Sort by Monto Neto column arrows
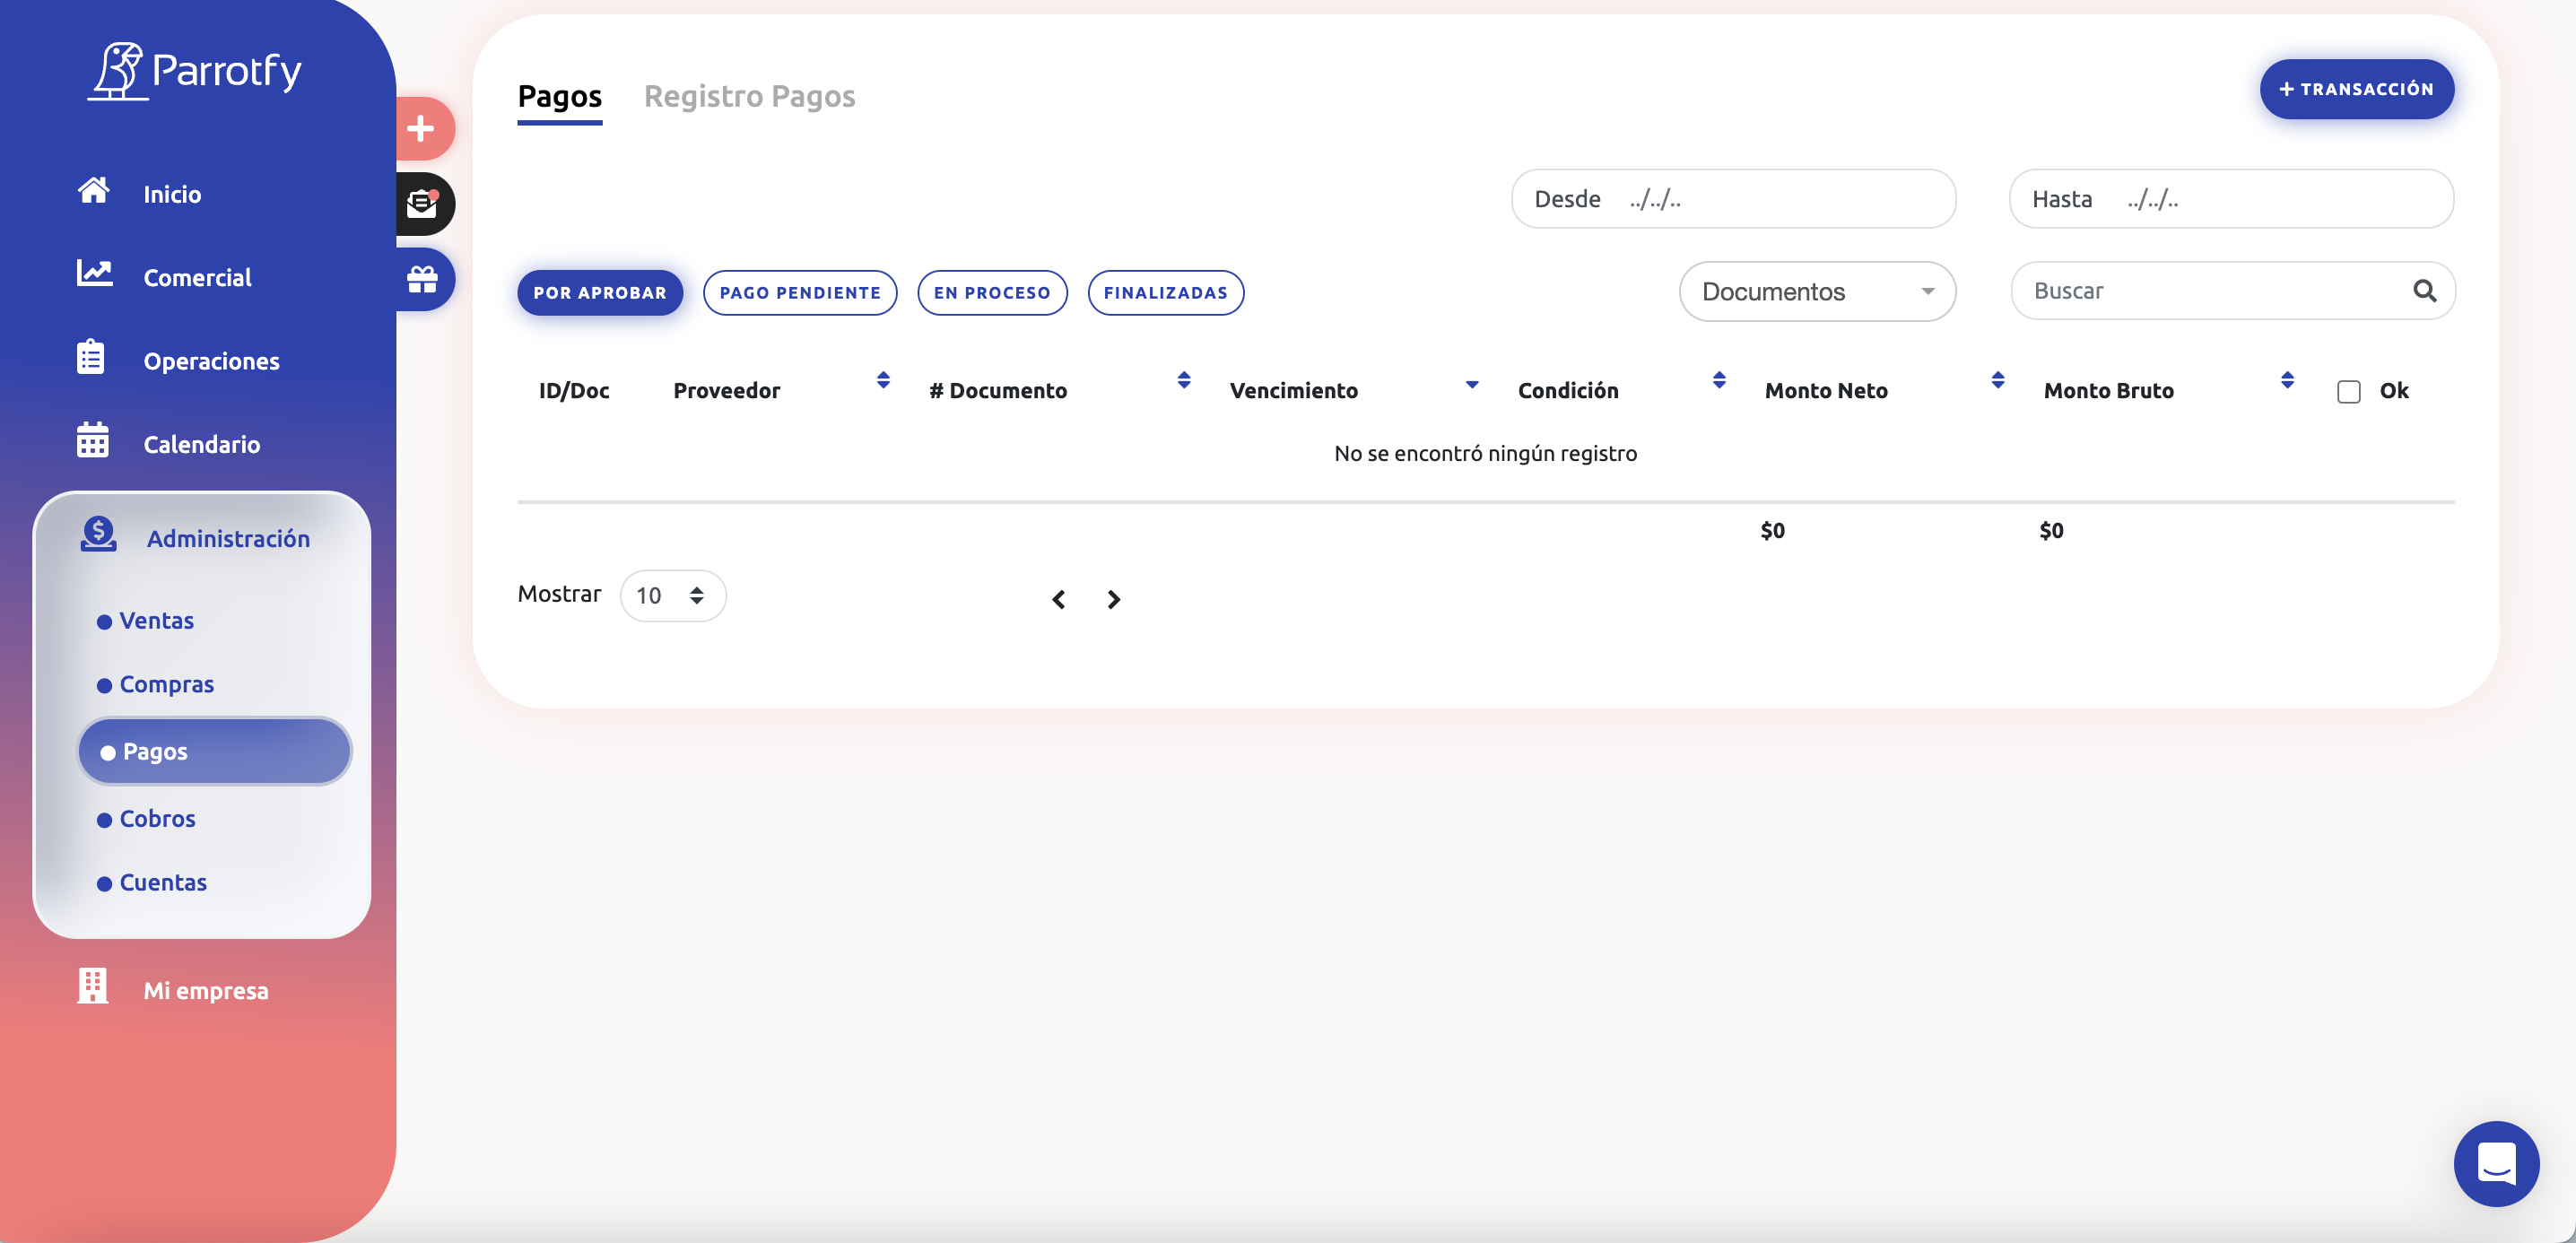The width and height of the screenshot is (2576, 1243). [1997, 380]
